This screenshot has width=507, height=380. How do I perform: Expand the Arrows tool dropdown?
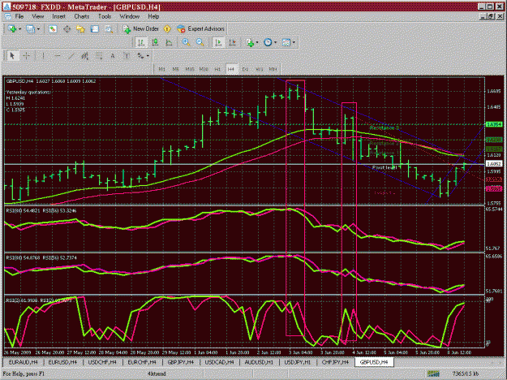(x=148, y=56)
